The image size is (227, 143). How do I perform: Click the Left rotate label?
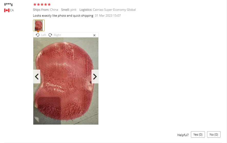click(44, 35)
